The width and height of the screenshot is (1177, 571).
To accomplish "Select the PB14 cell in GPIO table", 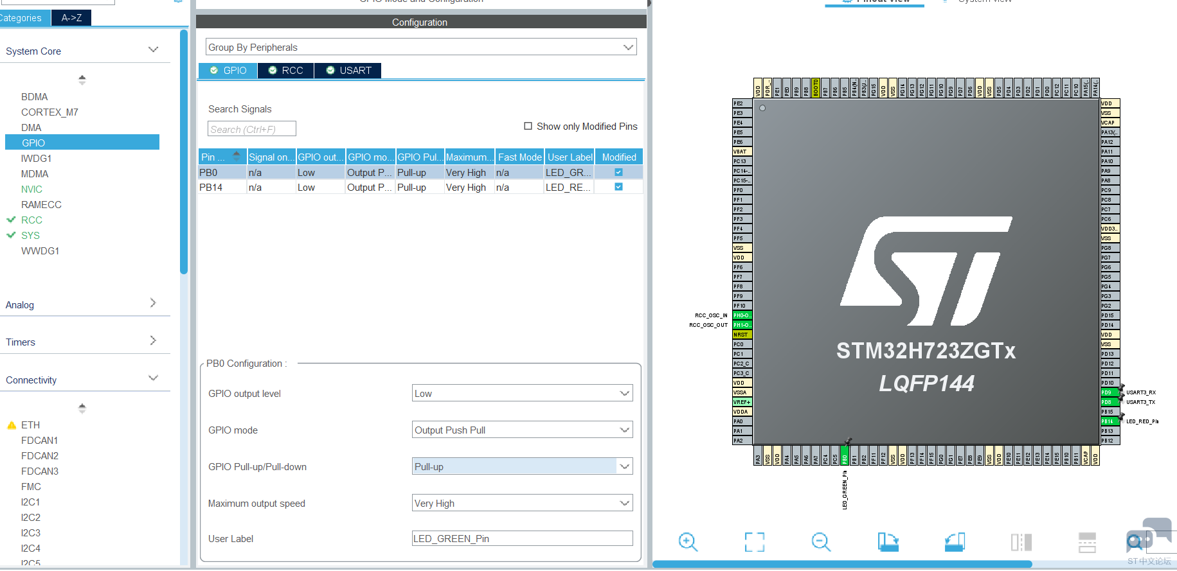I will pyautogui.click(x=222, y=188).
